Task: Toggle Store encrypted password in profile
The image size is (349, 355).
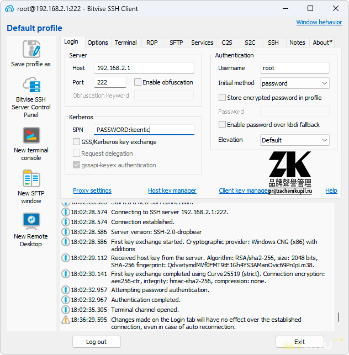Action: tap(222, 98)
